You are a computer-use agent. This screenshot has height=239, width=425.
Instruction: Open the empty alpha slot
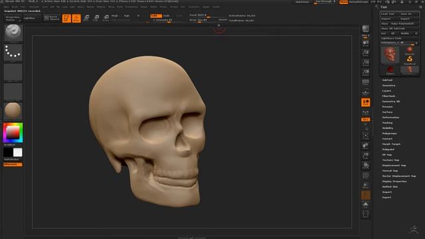click(x=13, y=72)
